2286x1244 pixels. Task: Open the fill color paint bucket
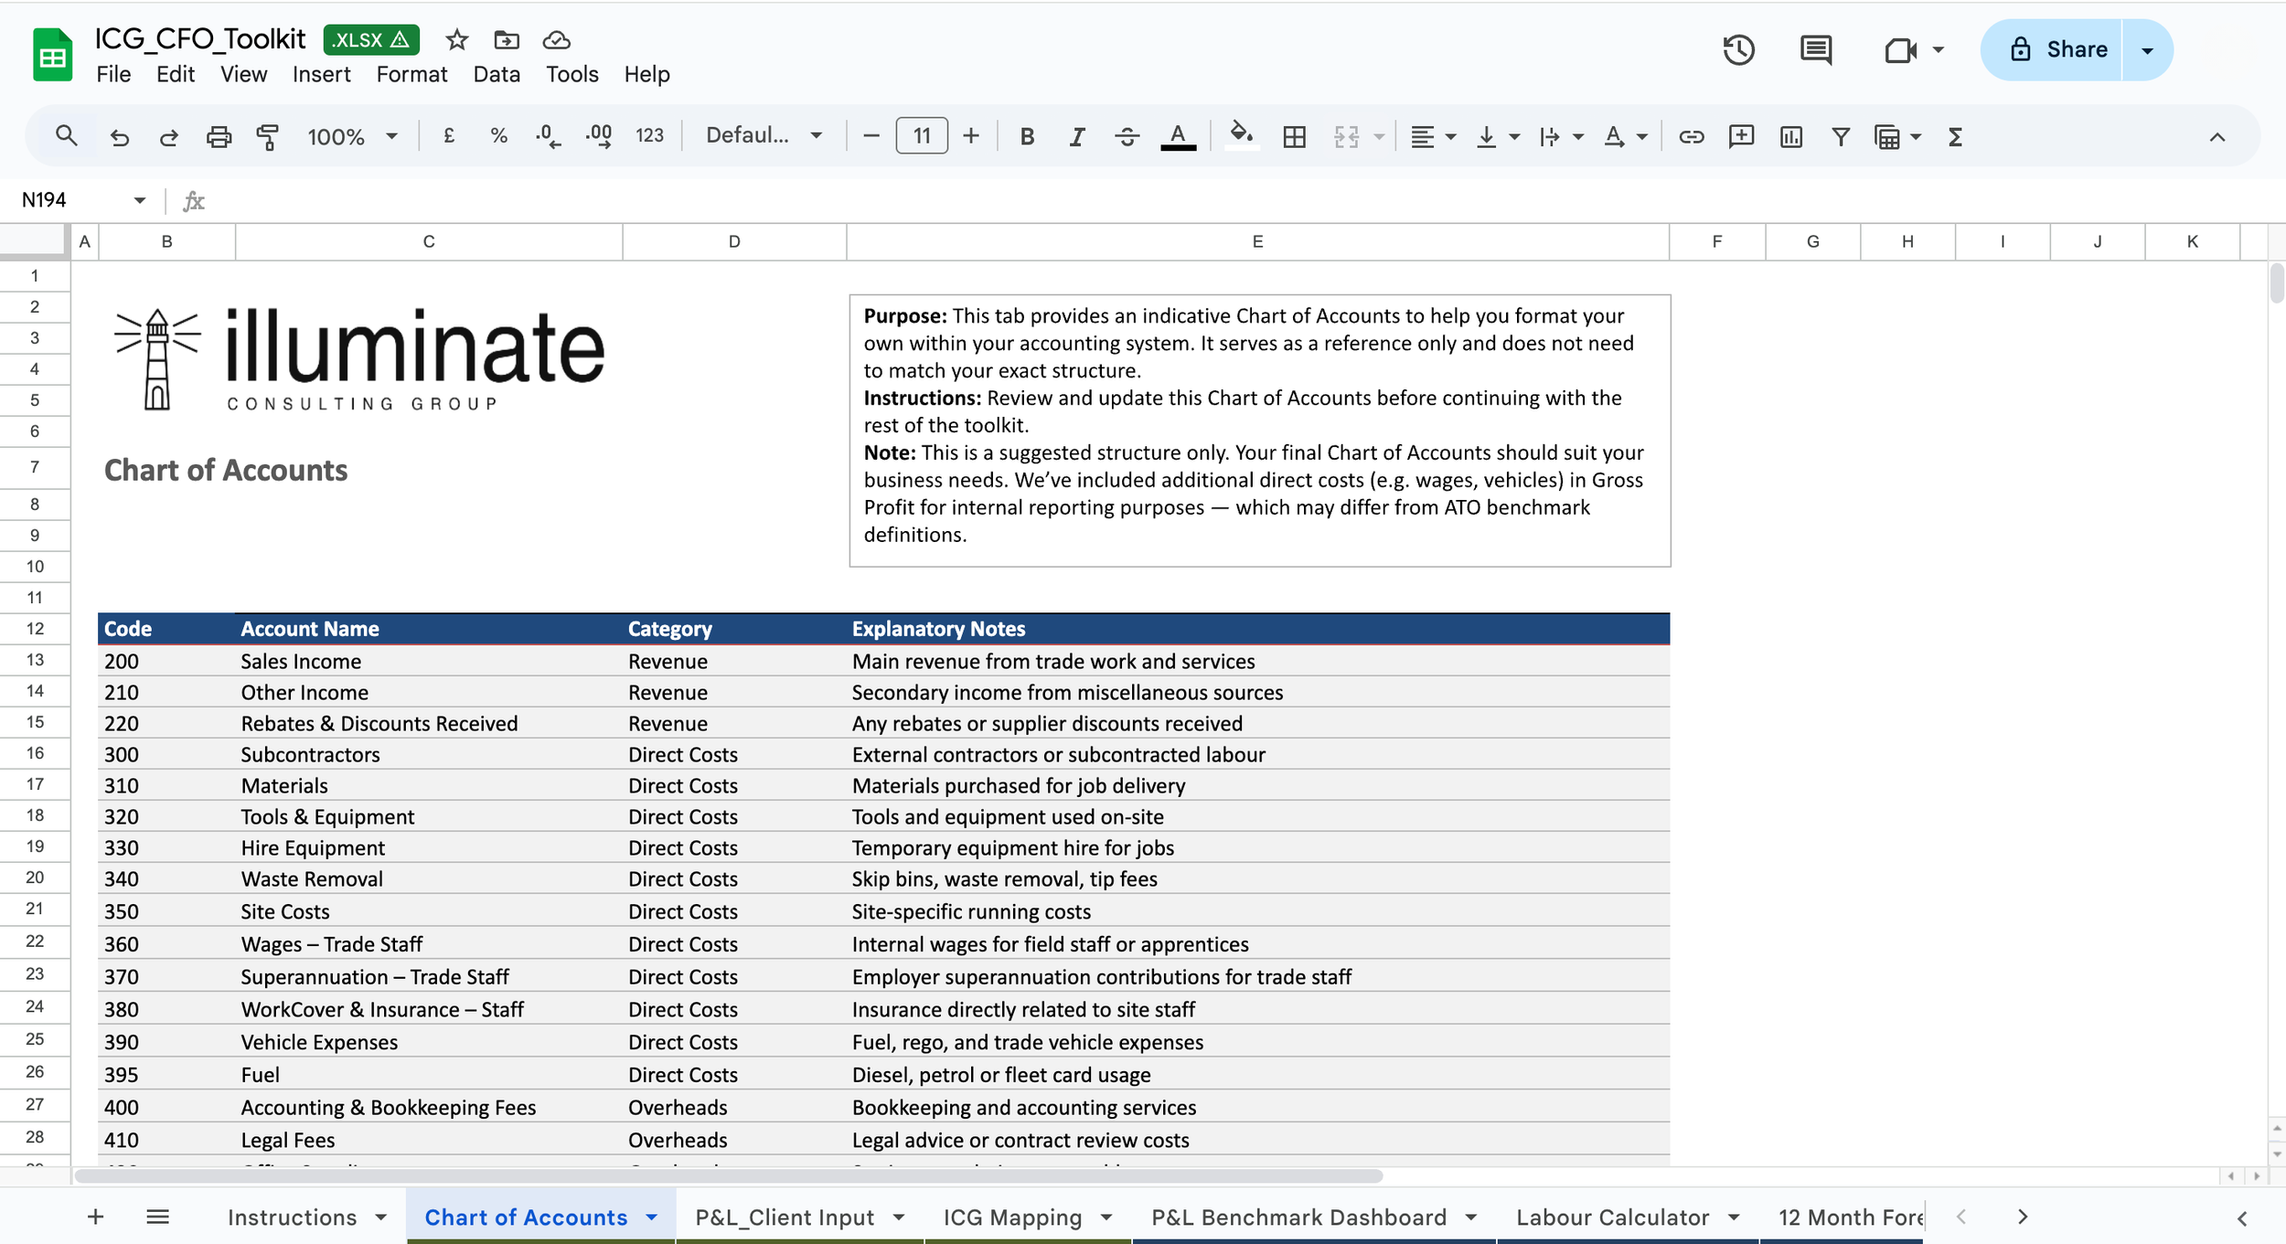(1241, 135)
